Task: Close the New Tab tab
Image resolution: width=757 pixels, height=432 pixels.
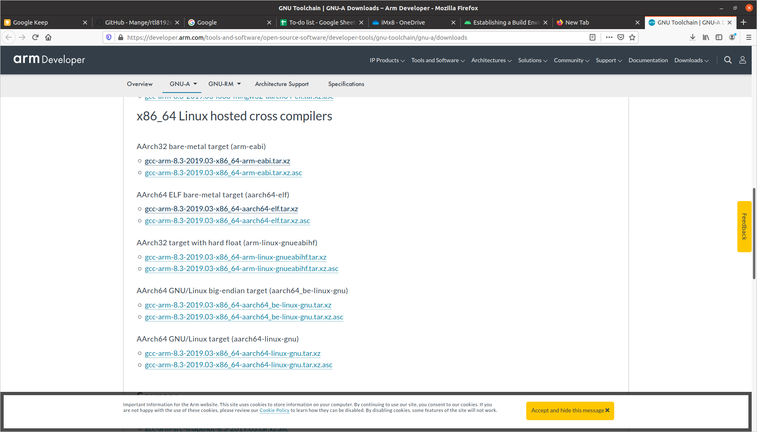Action: tap(638, 23)
